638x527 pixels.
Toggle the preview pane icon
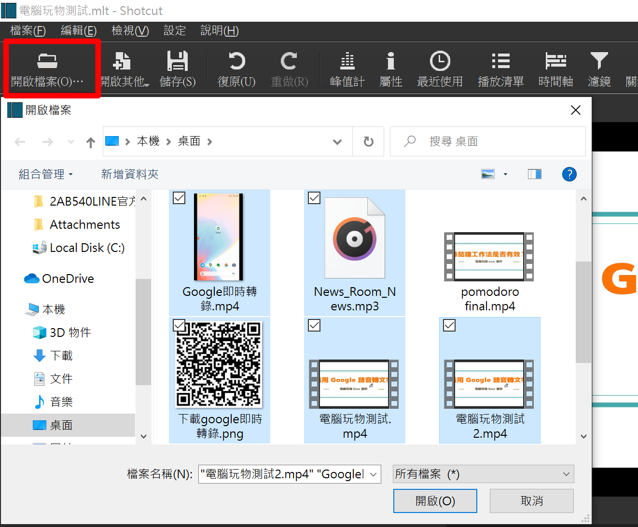(x=535, y=174)
